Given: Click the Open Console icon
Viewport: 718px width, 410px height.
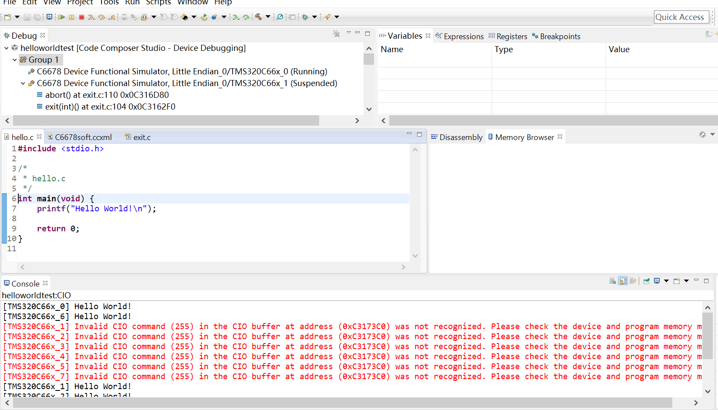Looking at the screenshot, I should tap(677, 281).
